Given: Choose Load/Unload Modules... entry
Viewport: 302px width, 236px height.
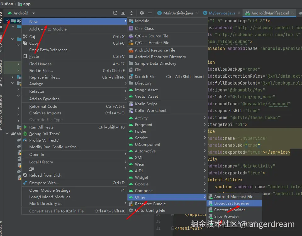Looking at the screenshot, I should pos(74,197).
